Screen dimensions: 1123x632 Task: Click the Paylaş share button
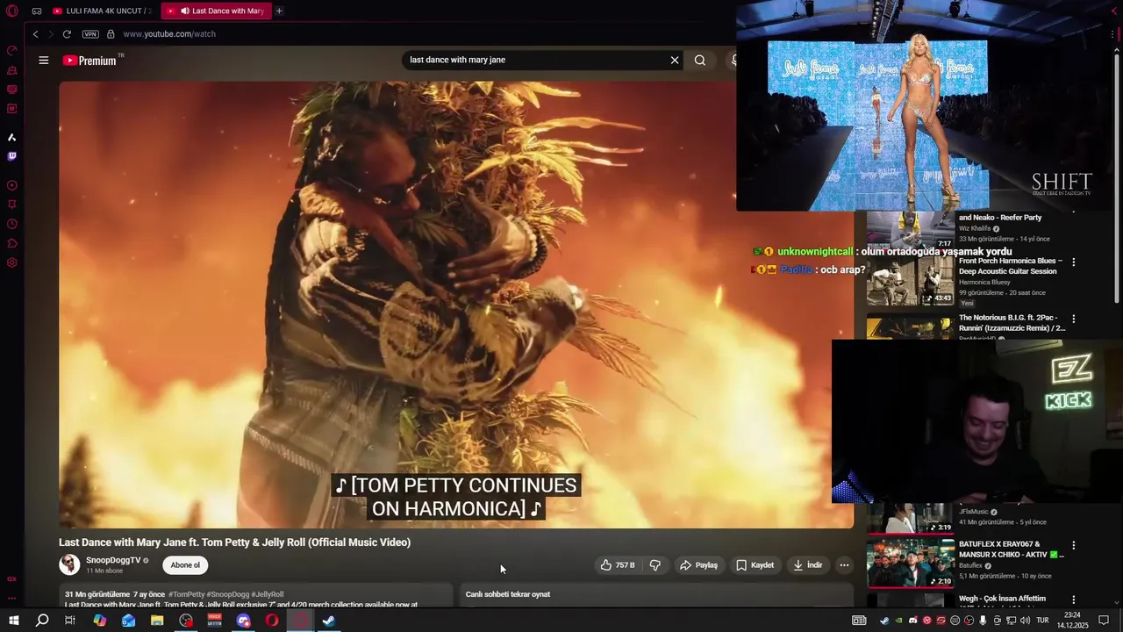(x=699, y=565)
